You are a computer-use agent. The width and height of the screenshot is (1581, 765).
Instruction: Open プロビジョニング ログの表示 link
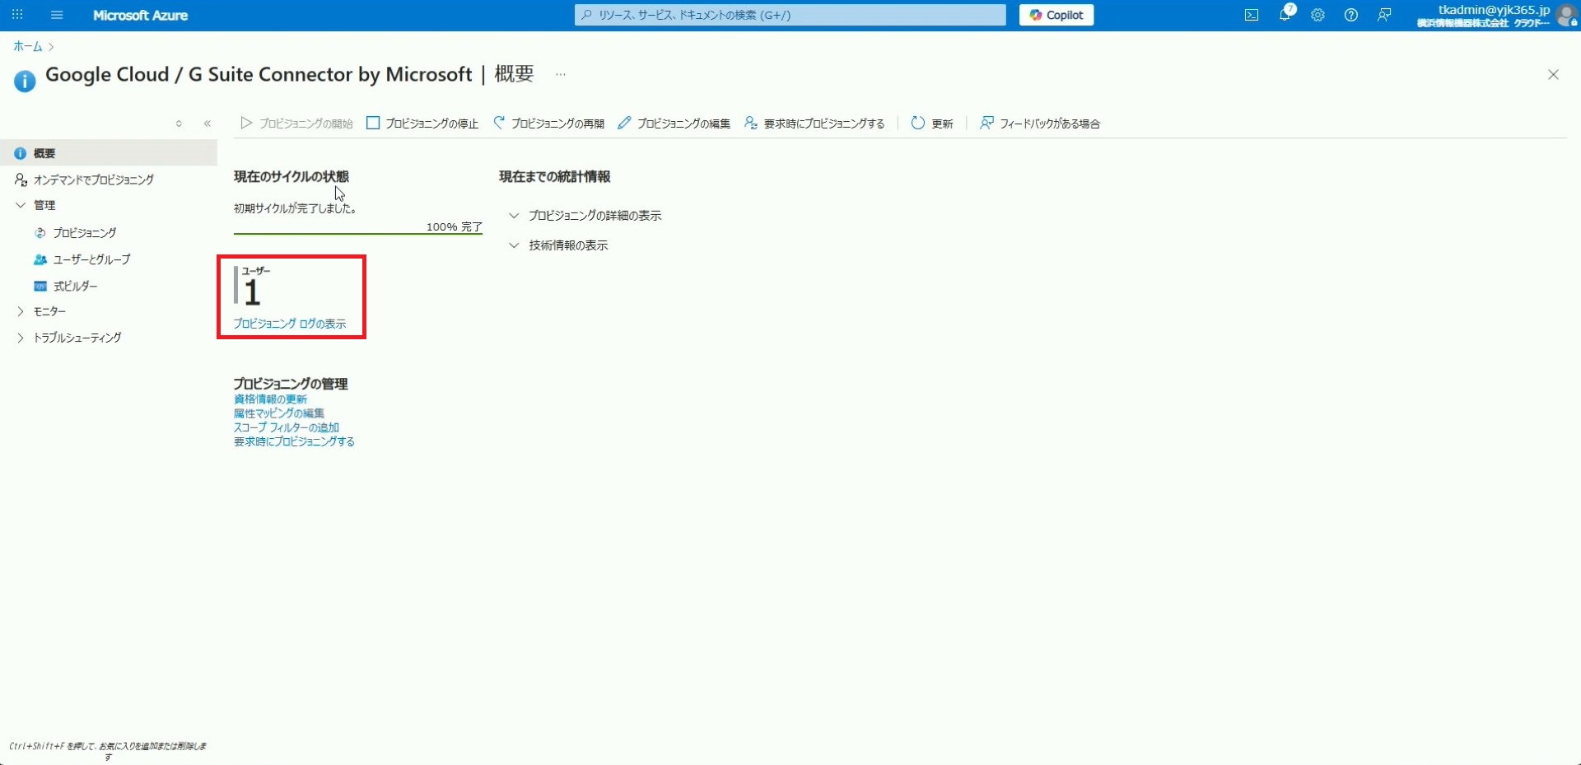[x=289, y=324]
